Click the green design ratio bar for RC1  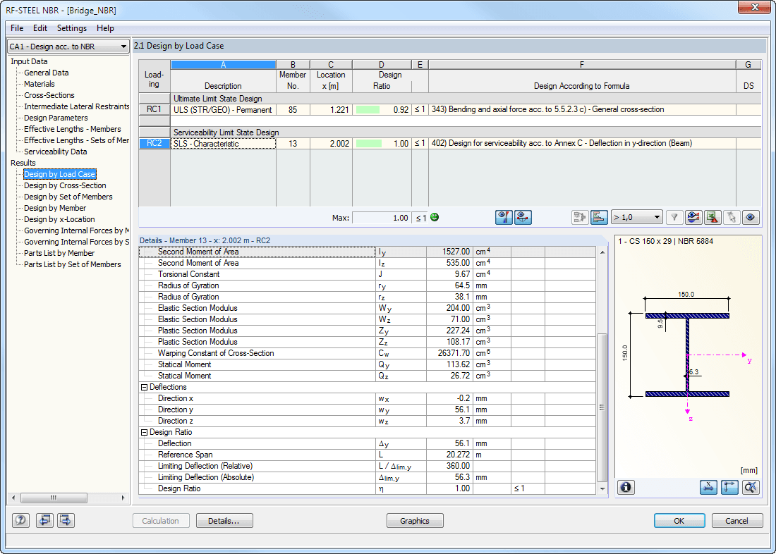(x=368, y=110)
